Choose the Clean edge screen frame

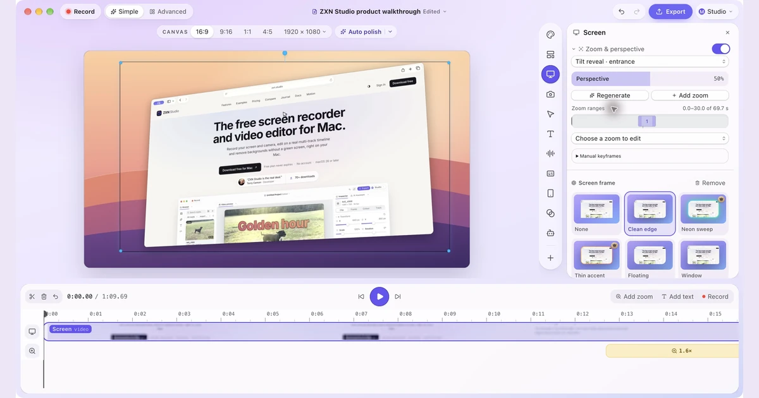pos(650,214)
